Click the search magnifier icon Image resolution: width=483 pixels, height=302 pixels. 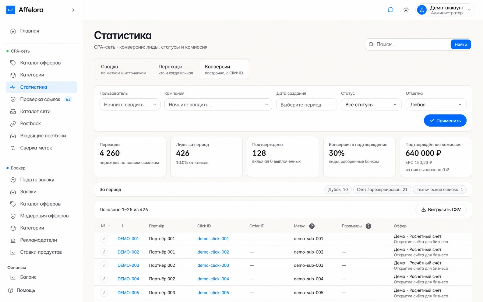(371, 44)
